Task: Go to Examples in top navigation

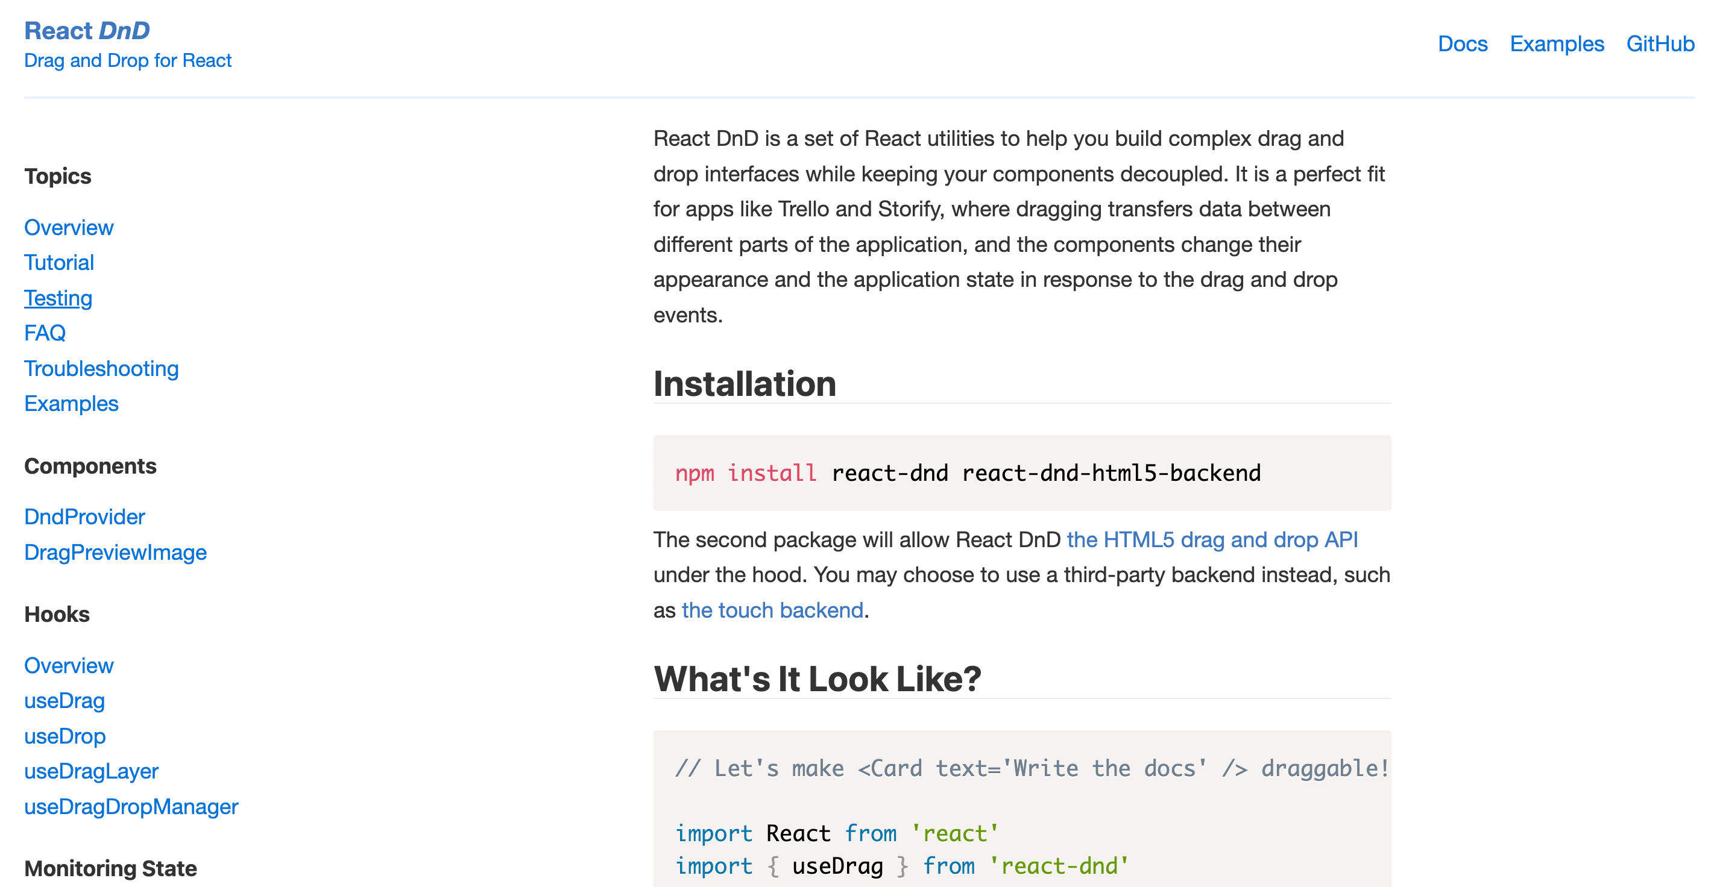Action: (x=1557, y=44)
